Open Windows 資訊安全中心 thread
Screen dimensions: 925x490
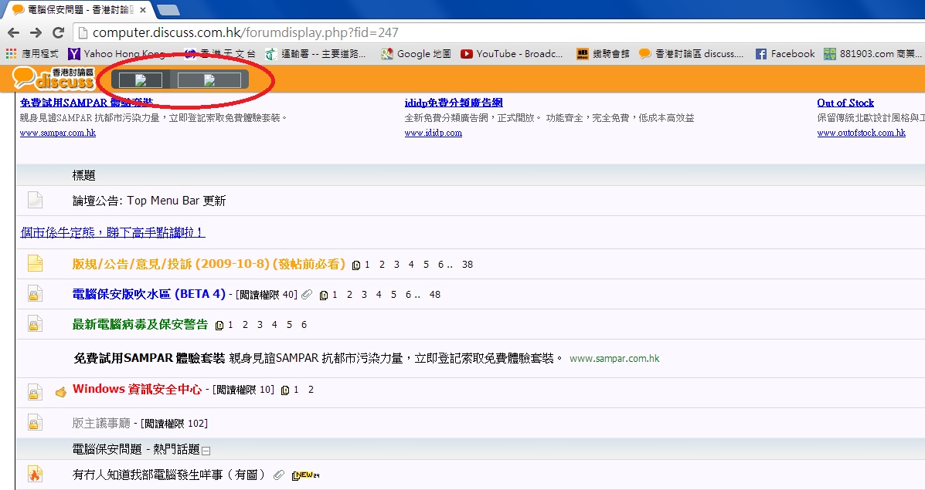click(x=138, y=389)
